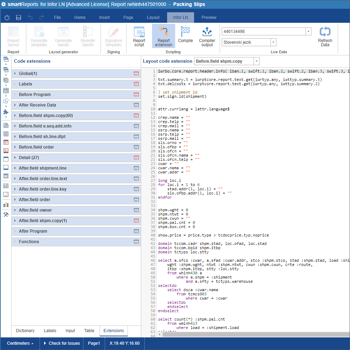Expand Before.field order section

(15, 147)
